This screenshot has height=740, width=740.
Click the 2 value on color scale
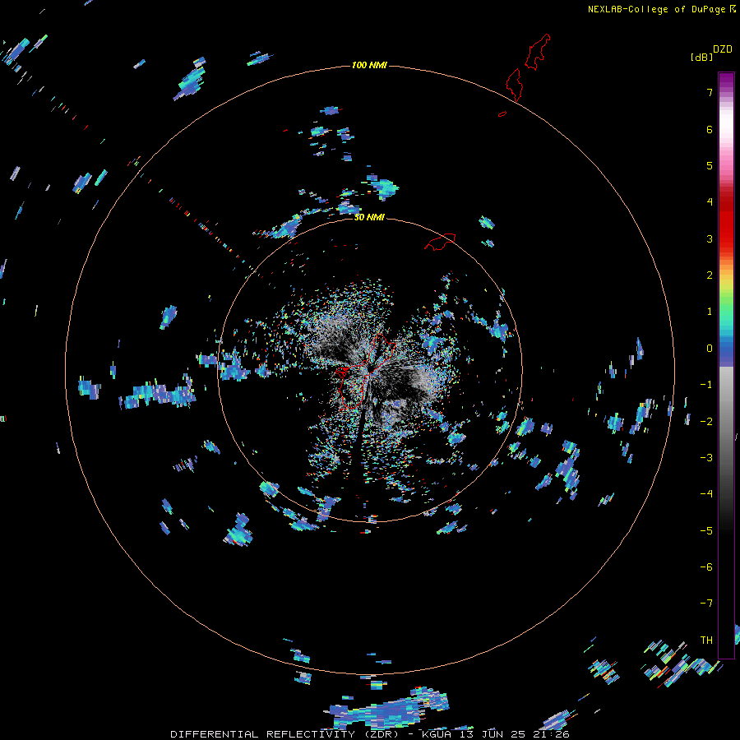pyautogui.click(x=710, y=275)
